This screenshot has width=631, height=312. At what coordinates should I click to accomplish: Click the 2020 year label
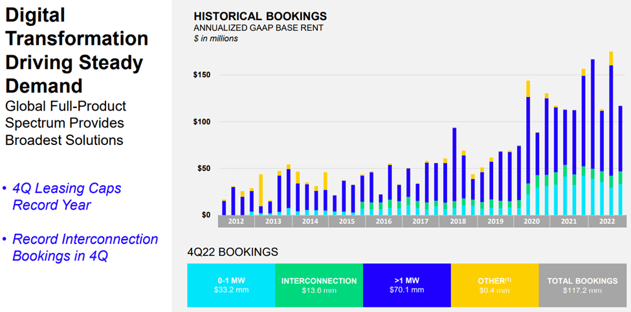(x=531, y=221)
